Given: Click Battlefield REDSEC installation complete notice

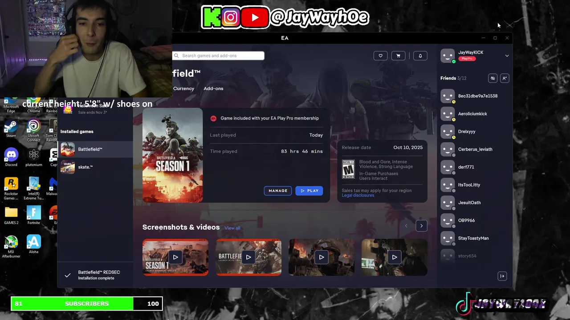Looking at the screenshot, I should click(95, 275).
